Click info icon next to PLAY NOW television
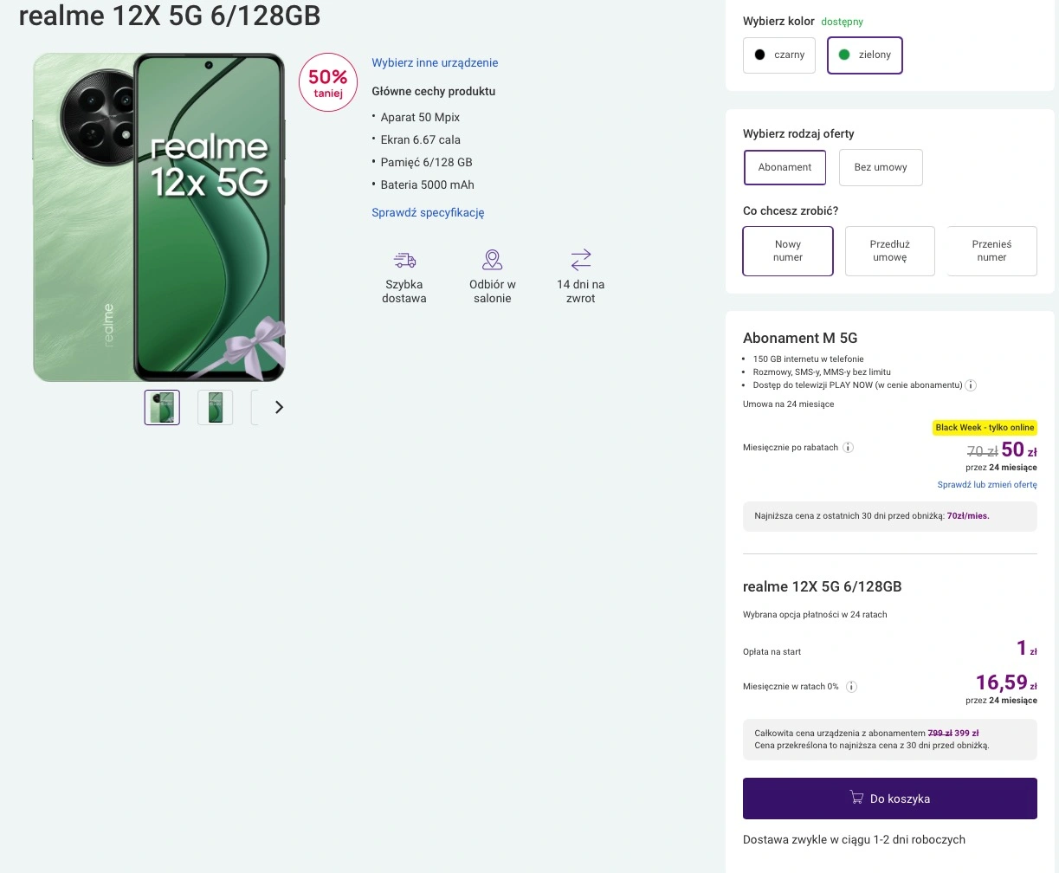This screenshot has height=873, width=1059. tap(971, 385)
